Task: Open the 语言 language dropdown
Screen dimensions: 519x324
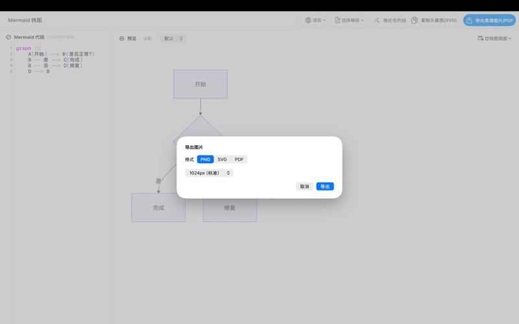Action: (x=315, y=20)
